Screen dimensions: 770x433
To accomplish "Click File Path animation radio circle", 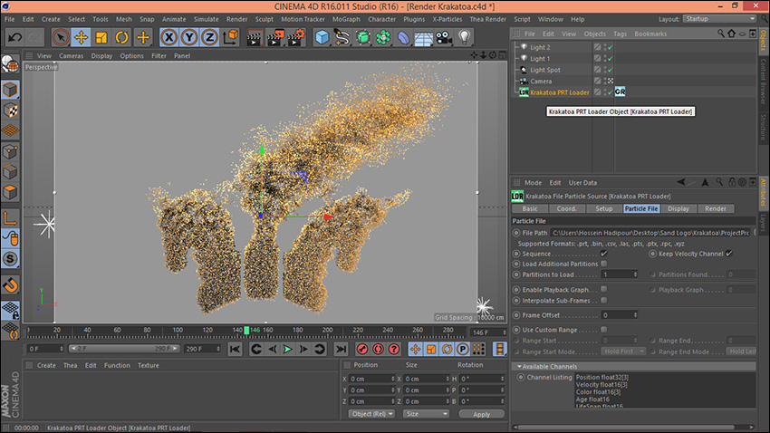I will click(516, 233).
